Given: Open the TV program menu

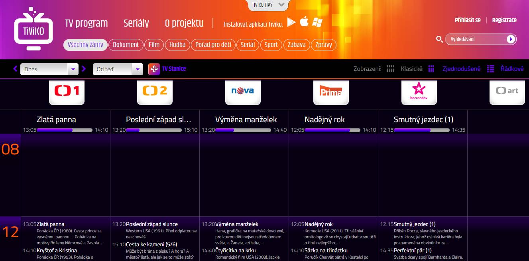Looking at the screenshot, I should (87, 23).
